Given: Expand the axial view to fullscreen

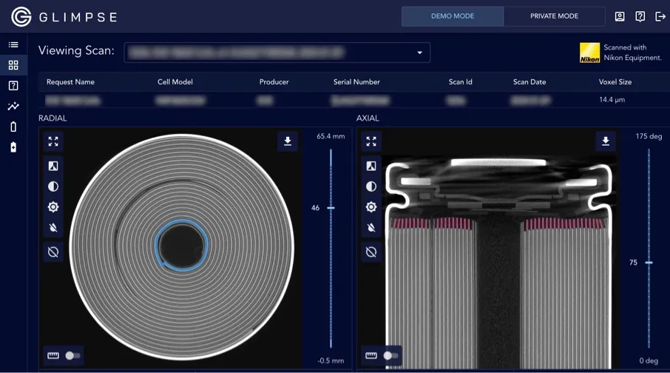Looking at the screenshot, I should [371, 141].
